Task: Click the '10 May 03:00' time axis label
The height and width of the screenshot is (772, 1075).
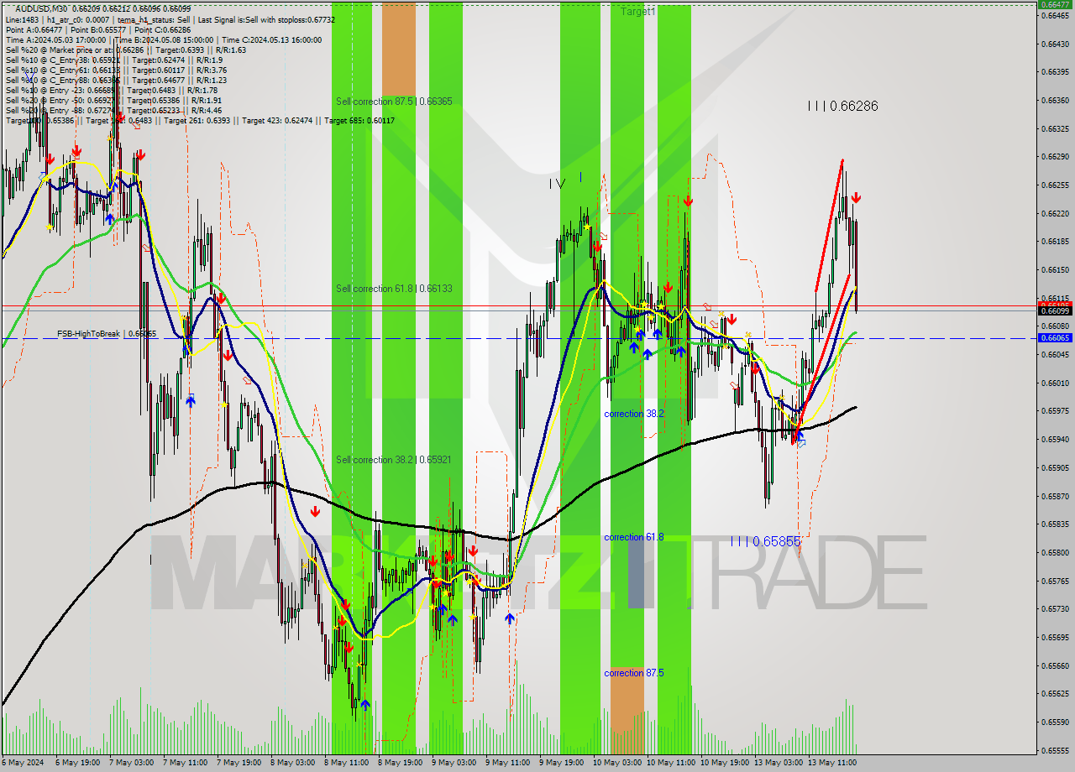Action: (x=618, y=764)
